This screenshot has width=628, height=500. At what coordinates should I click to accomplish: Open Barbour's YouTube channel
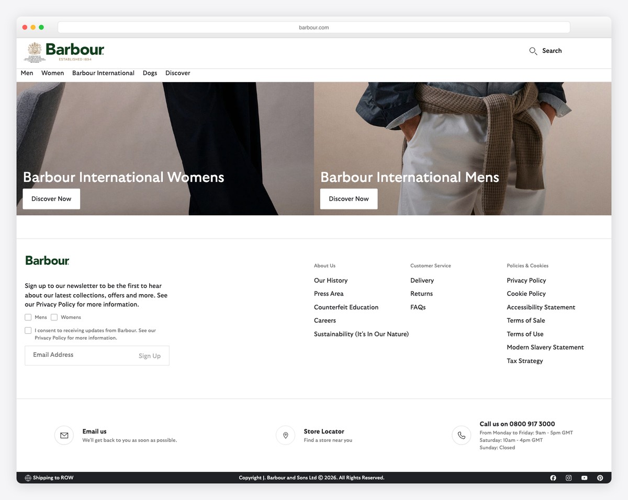pyautogui.click(x=585, y=478)
